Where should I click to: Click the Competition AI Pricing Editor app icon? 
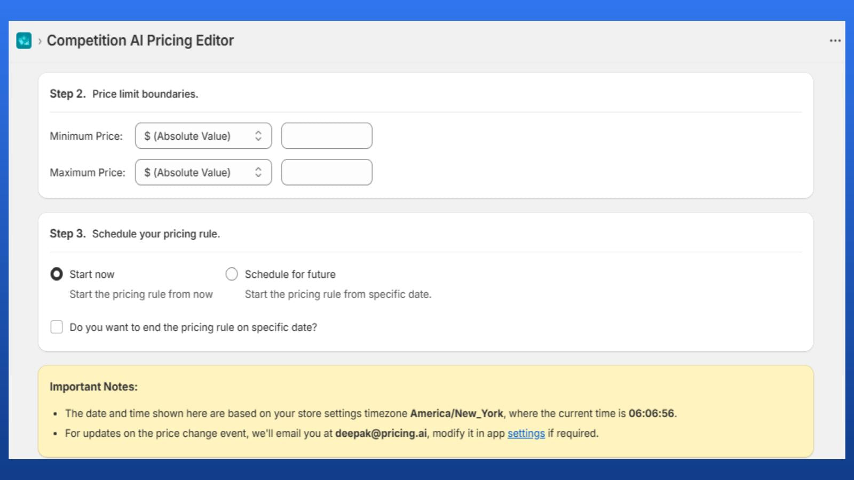point(23,40)
